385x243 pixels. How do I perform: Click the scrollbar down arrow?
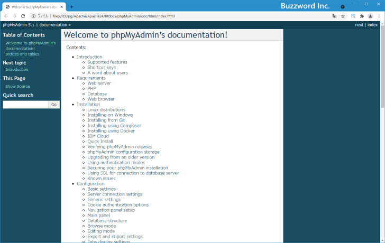pos(382,240)
